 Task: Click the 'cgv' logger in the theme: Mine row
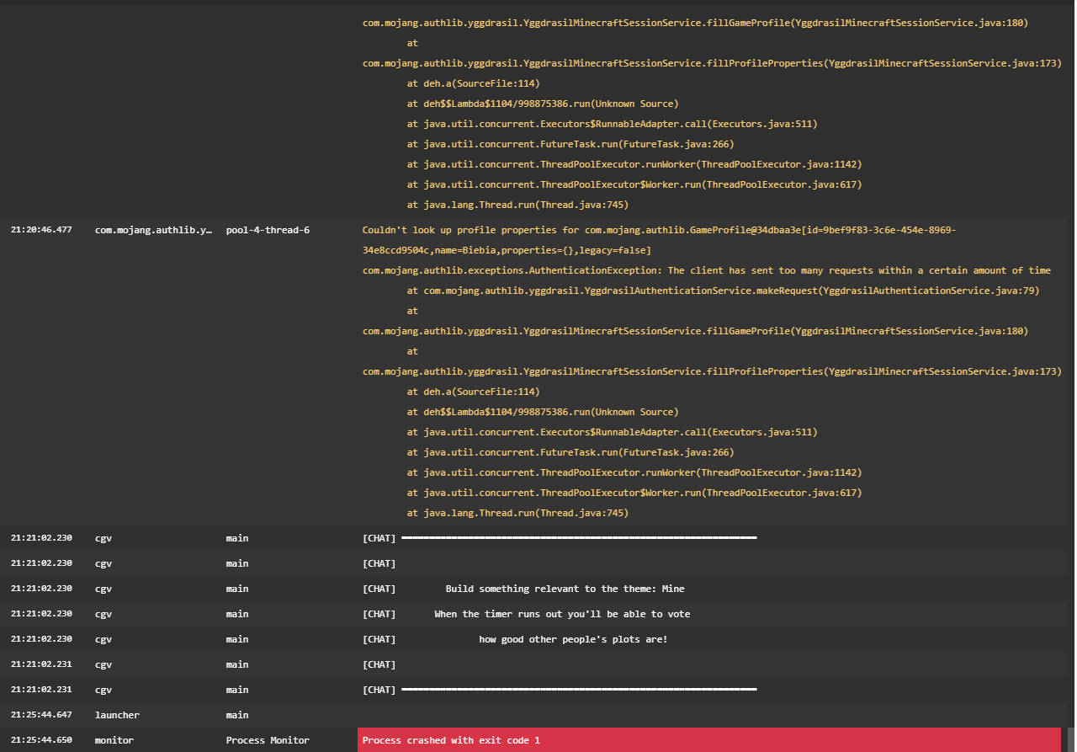103,589
